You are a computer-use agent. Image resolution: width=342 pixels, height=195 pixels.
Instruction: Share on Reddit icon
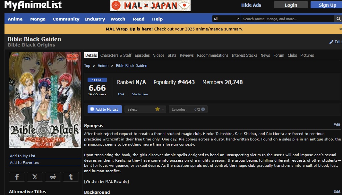(x=53, y=177)
